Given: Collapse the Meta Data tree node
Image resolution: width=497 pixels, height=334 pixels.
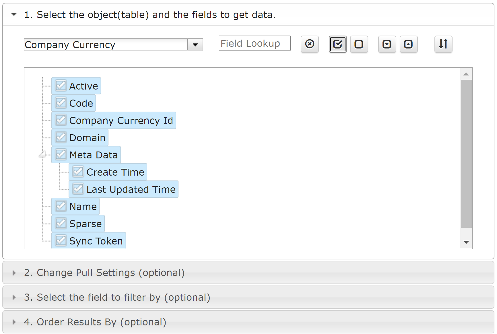Looking at the screenshot, I should tap(42, 154).
